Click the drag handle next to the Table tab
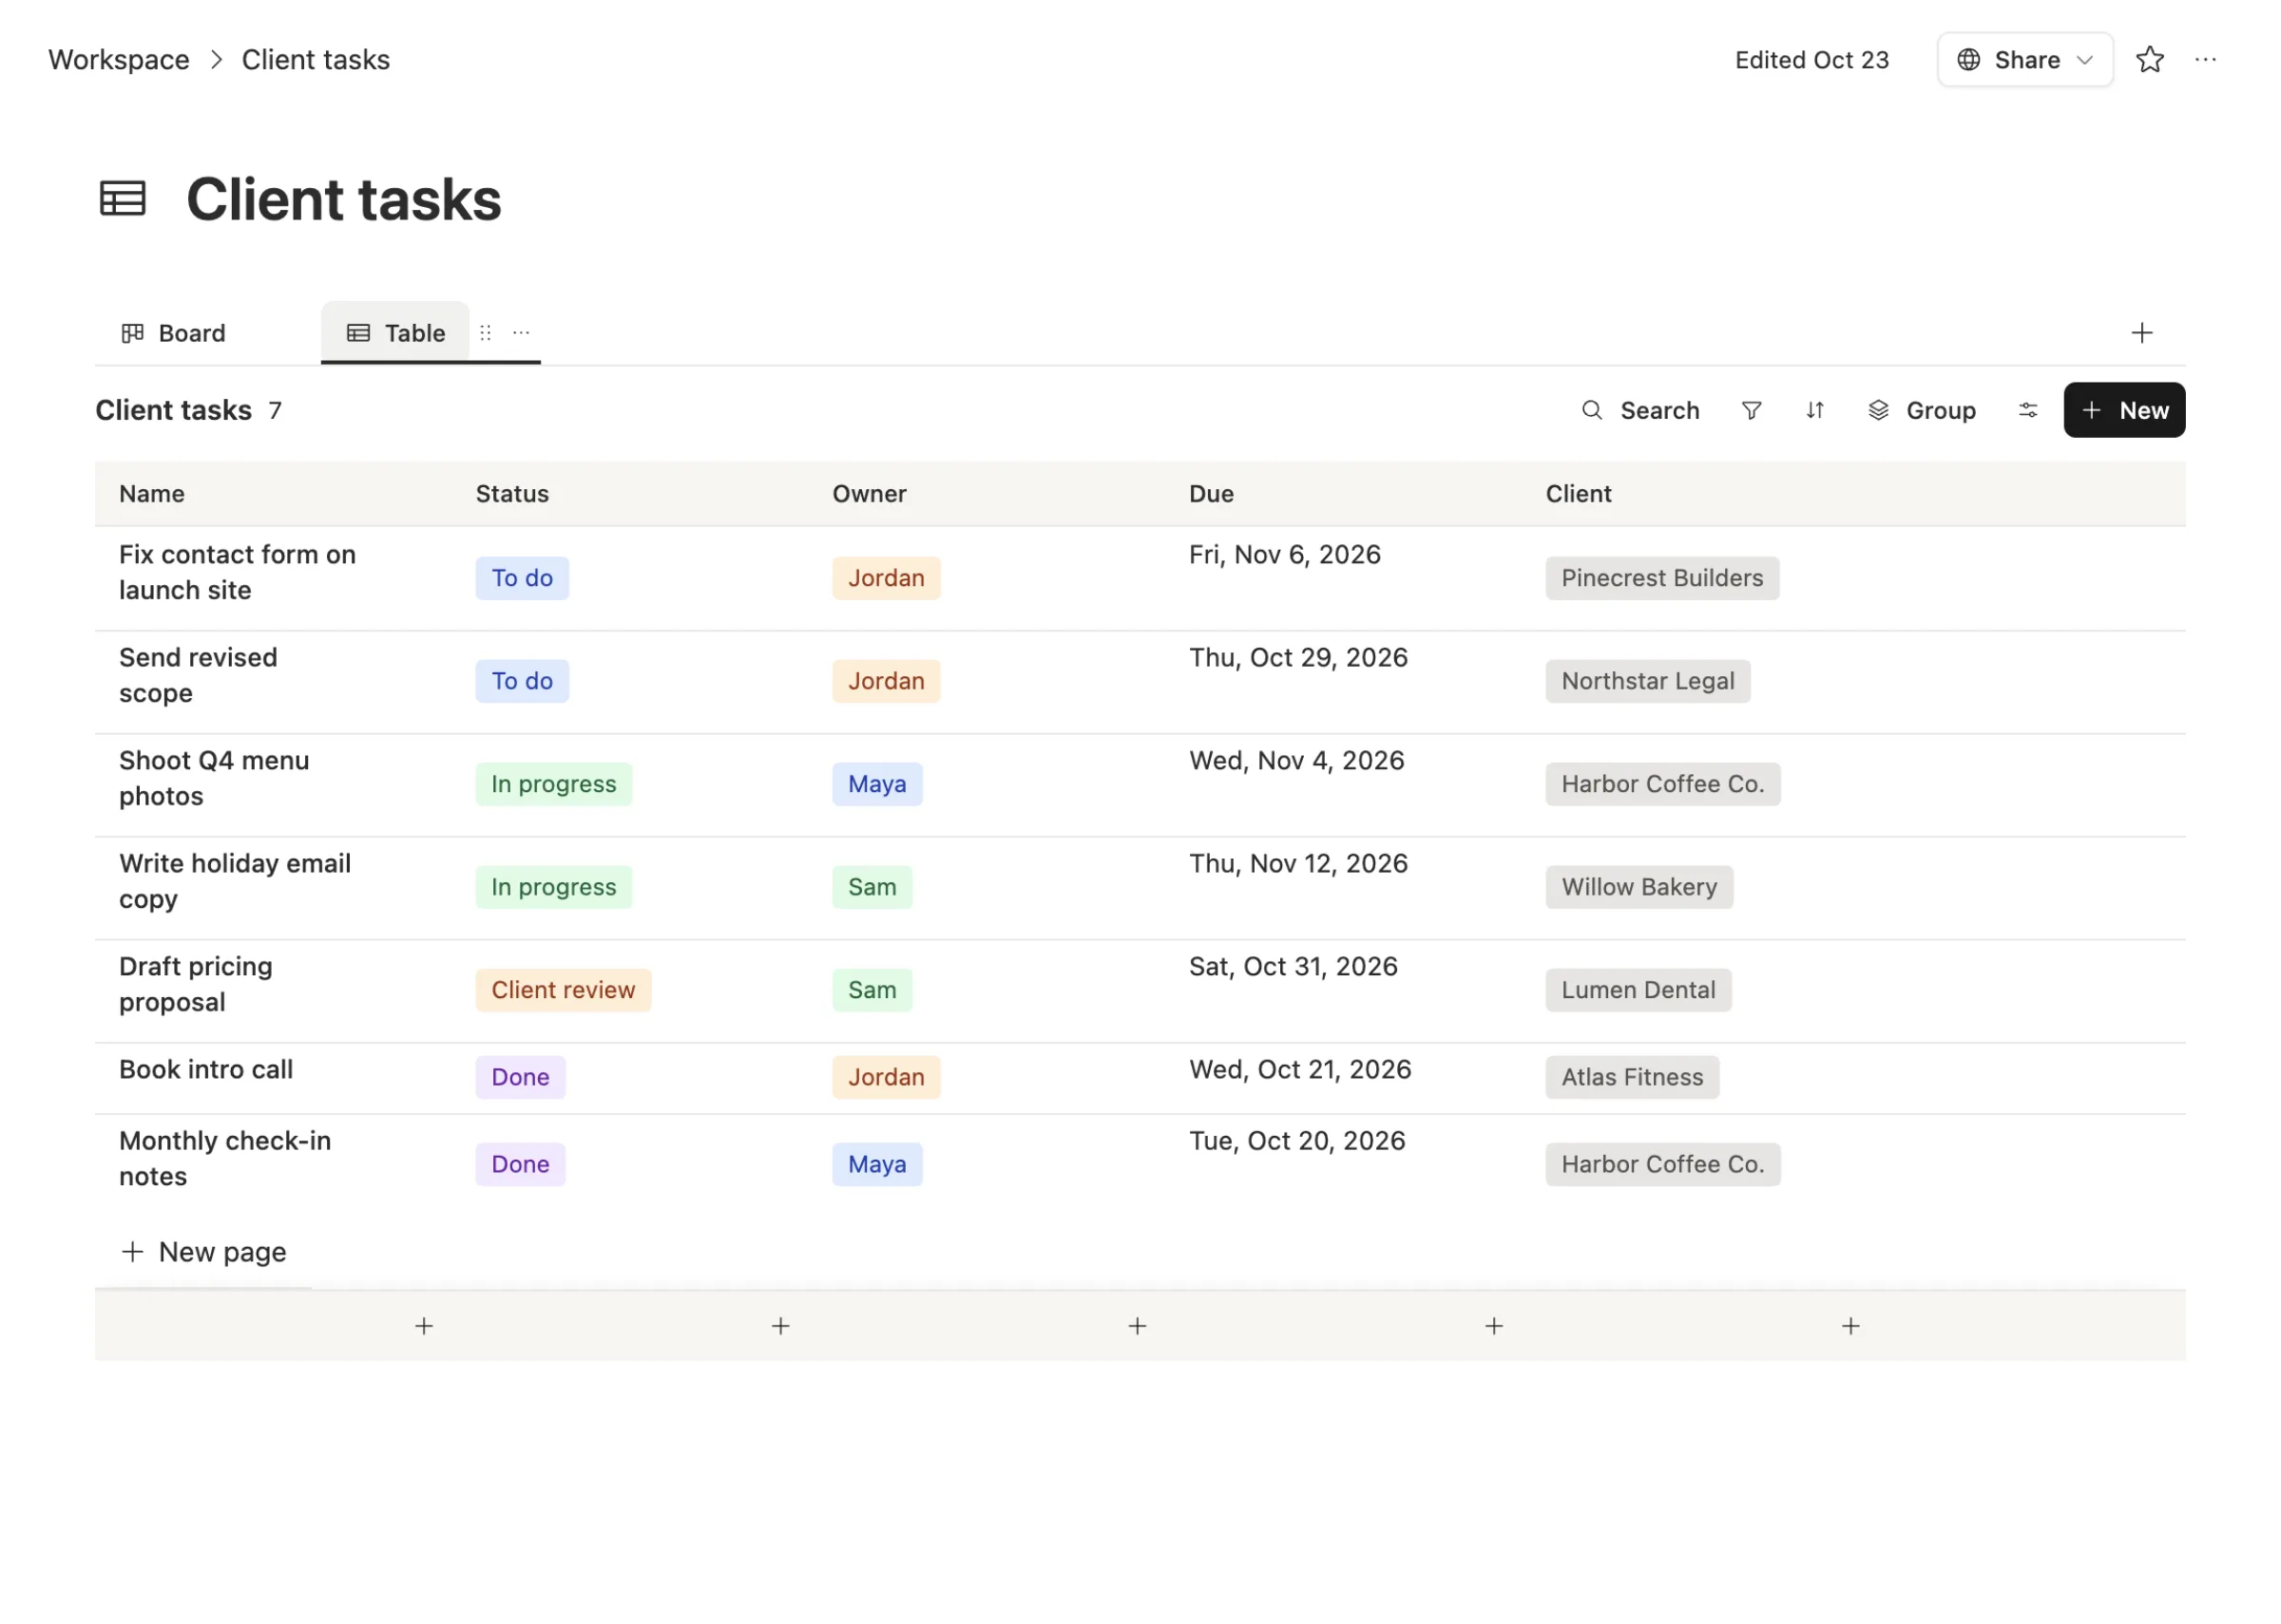This screenshot has height=1624, width=2281. tap(486, 333)
